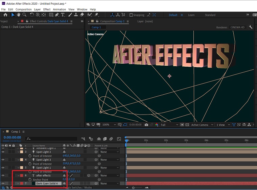Screen dimensions: 257x190
Task: Click Toggle Switches / Modes button
Action: 78,188
